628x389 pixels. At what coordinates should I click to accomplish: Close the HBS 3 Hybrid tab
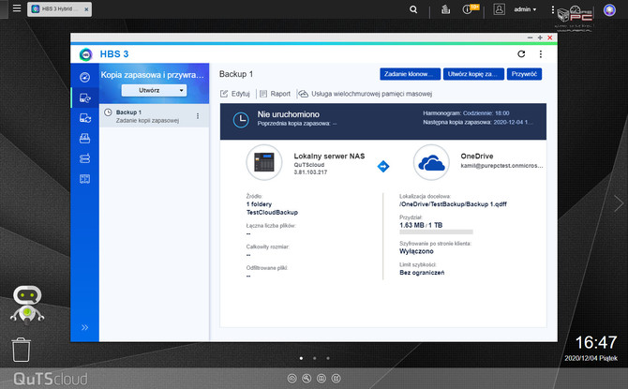click(86, 9)
